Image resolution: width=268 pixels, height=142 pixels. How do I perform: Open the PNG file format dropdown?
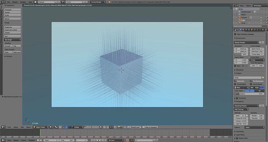(x=241, y=88)
